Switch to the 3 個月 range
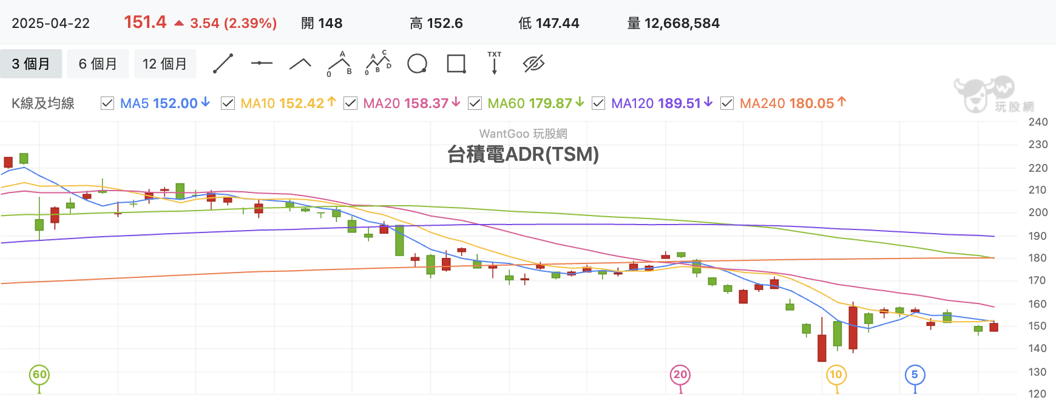 [31, 64]
